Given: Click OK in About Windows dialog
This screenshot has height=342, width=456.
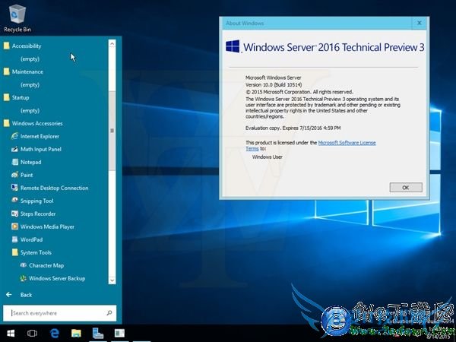Looking at the screenshot, I should tap(406, 188).
